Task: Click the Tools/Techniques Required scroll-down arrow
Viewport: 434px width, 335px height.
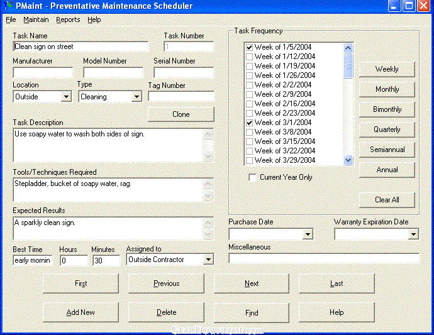Action: tap(208, 195)
